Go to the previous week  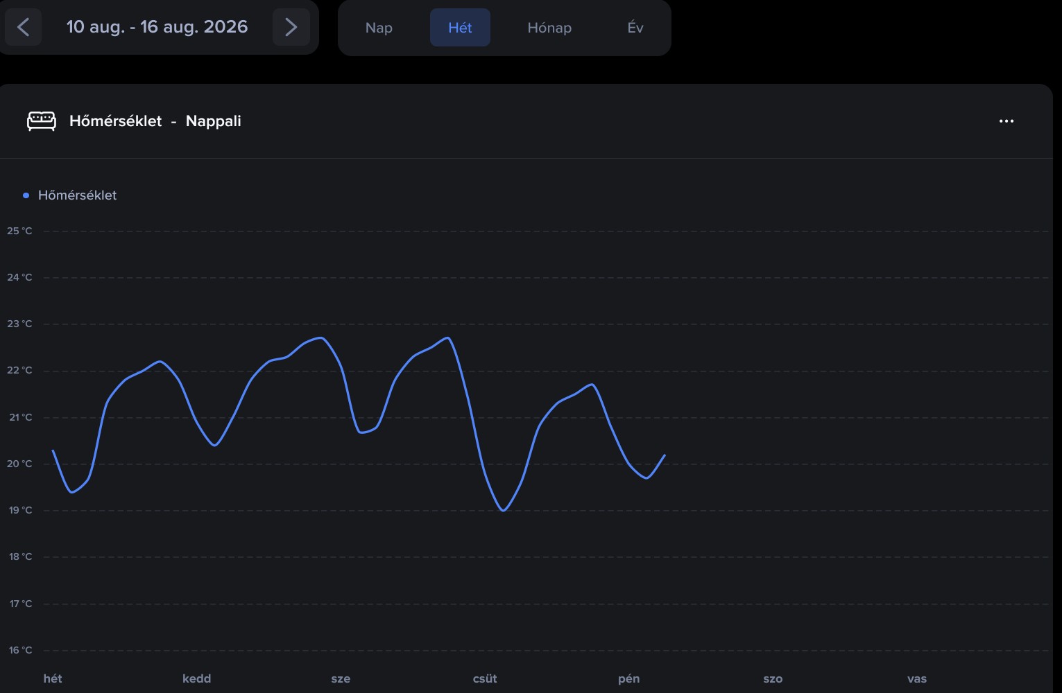pos(23,27)
